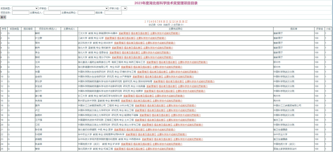This screenshot has height=152, width=333.
Task: Click 恩施土家族苗族自治州 nominator cell
Action: (x=294, y=149)
